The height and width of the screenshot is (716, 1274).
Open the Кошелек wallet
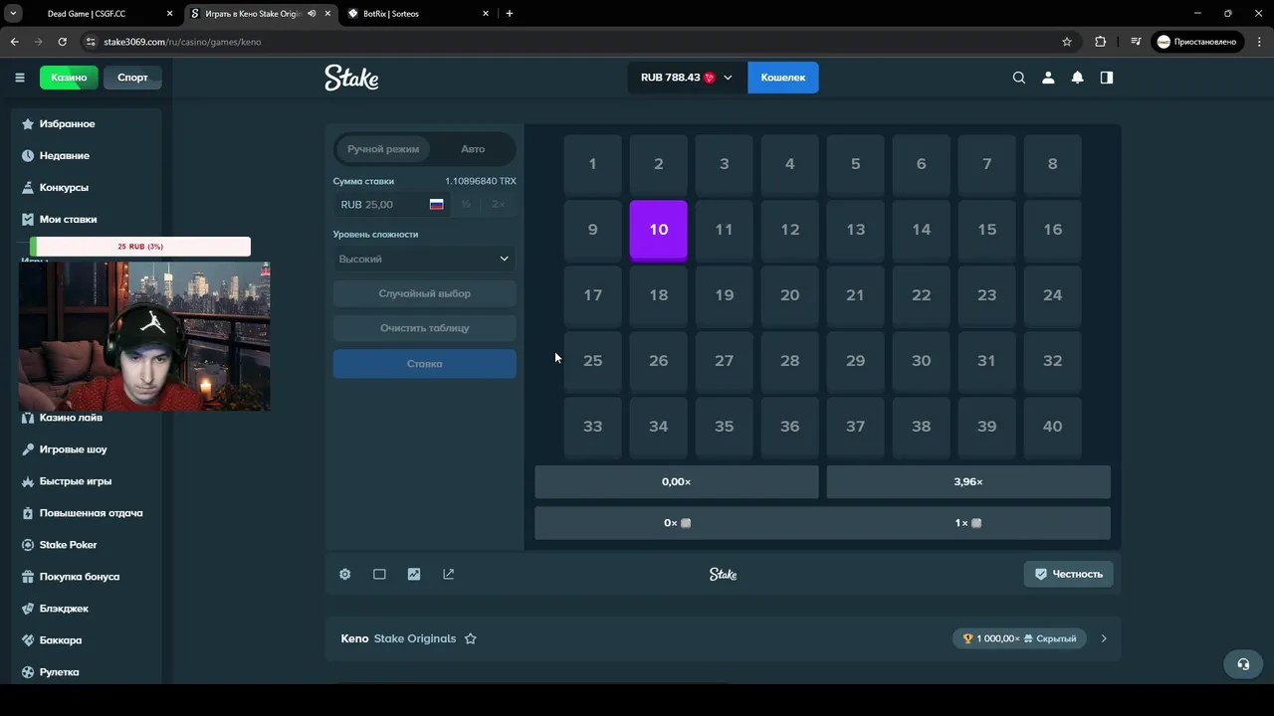click(783, 78)
